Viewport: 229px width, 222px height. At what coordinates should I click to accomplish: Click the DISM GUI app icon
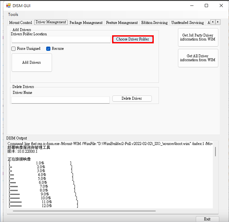[x=8, y=6]
